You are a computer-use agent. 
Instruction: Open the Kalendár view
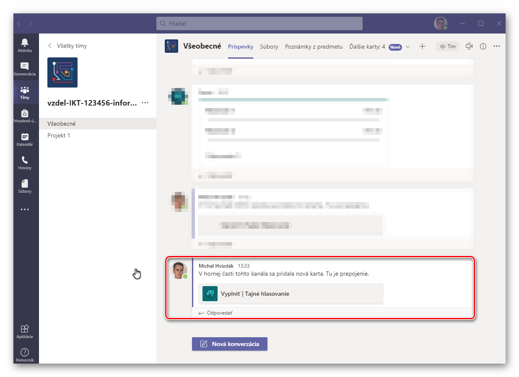(25, 139)
